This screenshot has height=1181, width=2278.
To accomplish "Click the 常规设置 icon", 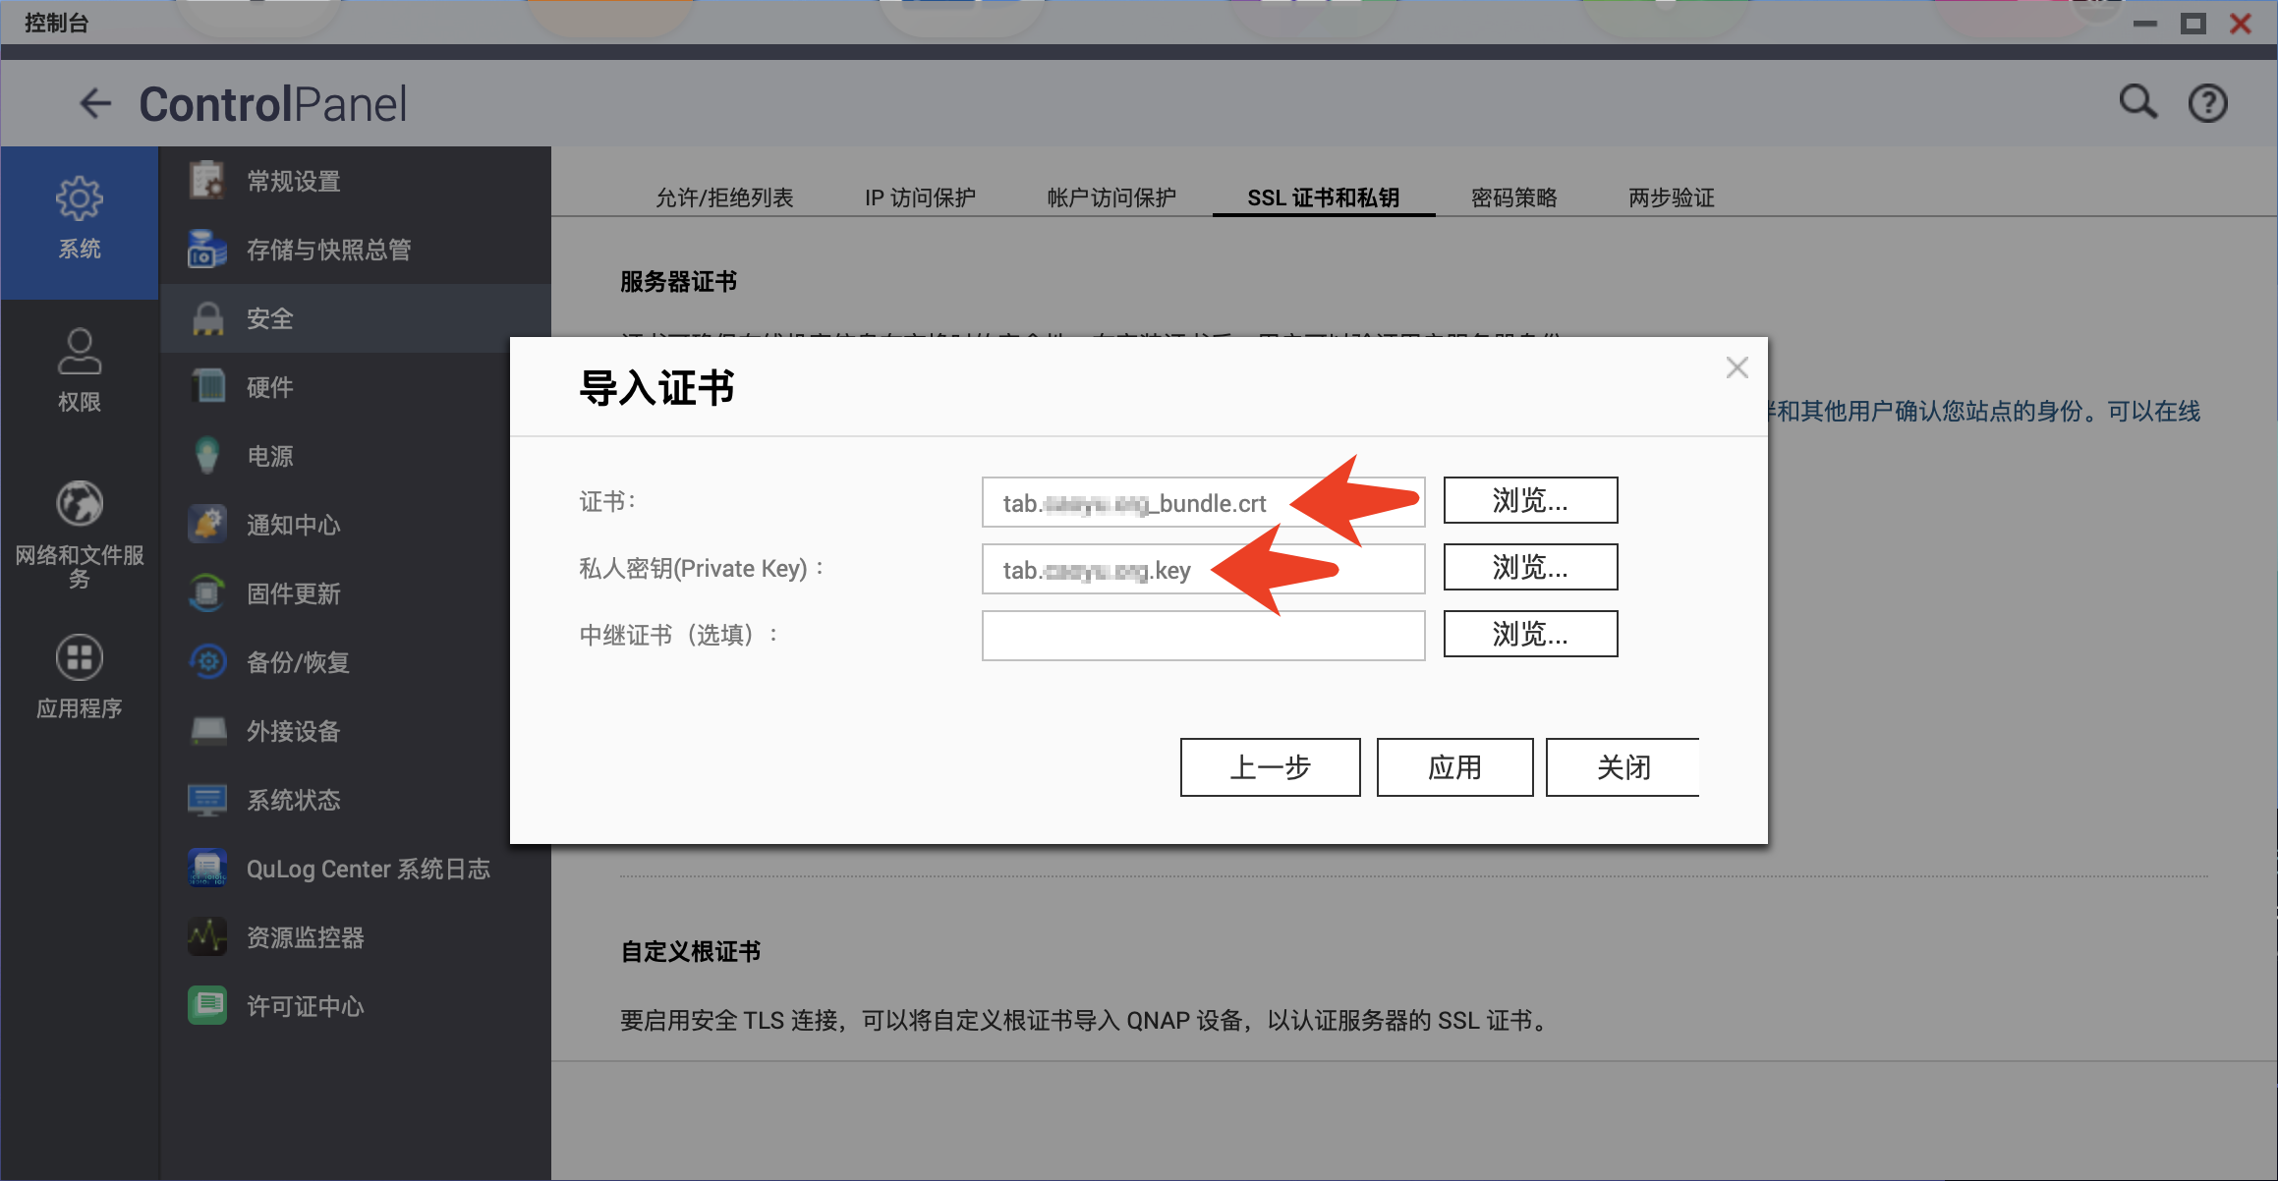I will coord(207,181).
